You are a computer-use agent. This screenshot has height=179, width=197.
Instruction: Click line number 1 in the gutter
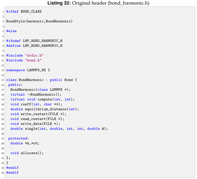coord(3,12)
